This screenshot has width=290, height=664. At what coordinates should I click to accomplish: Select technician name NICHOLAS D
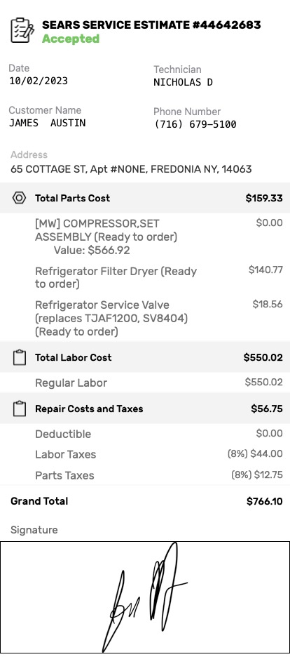(x=183, y=82)
